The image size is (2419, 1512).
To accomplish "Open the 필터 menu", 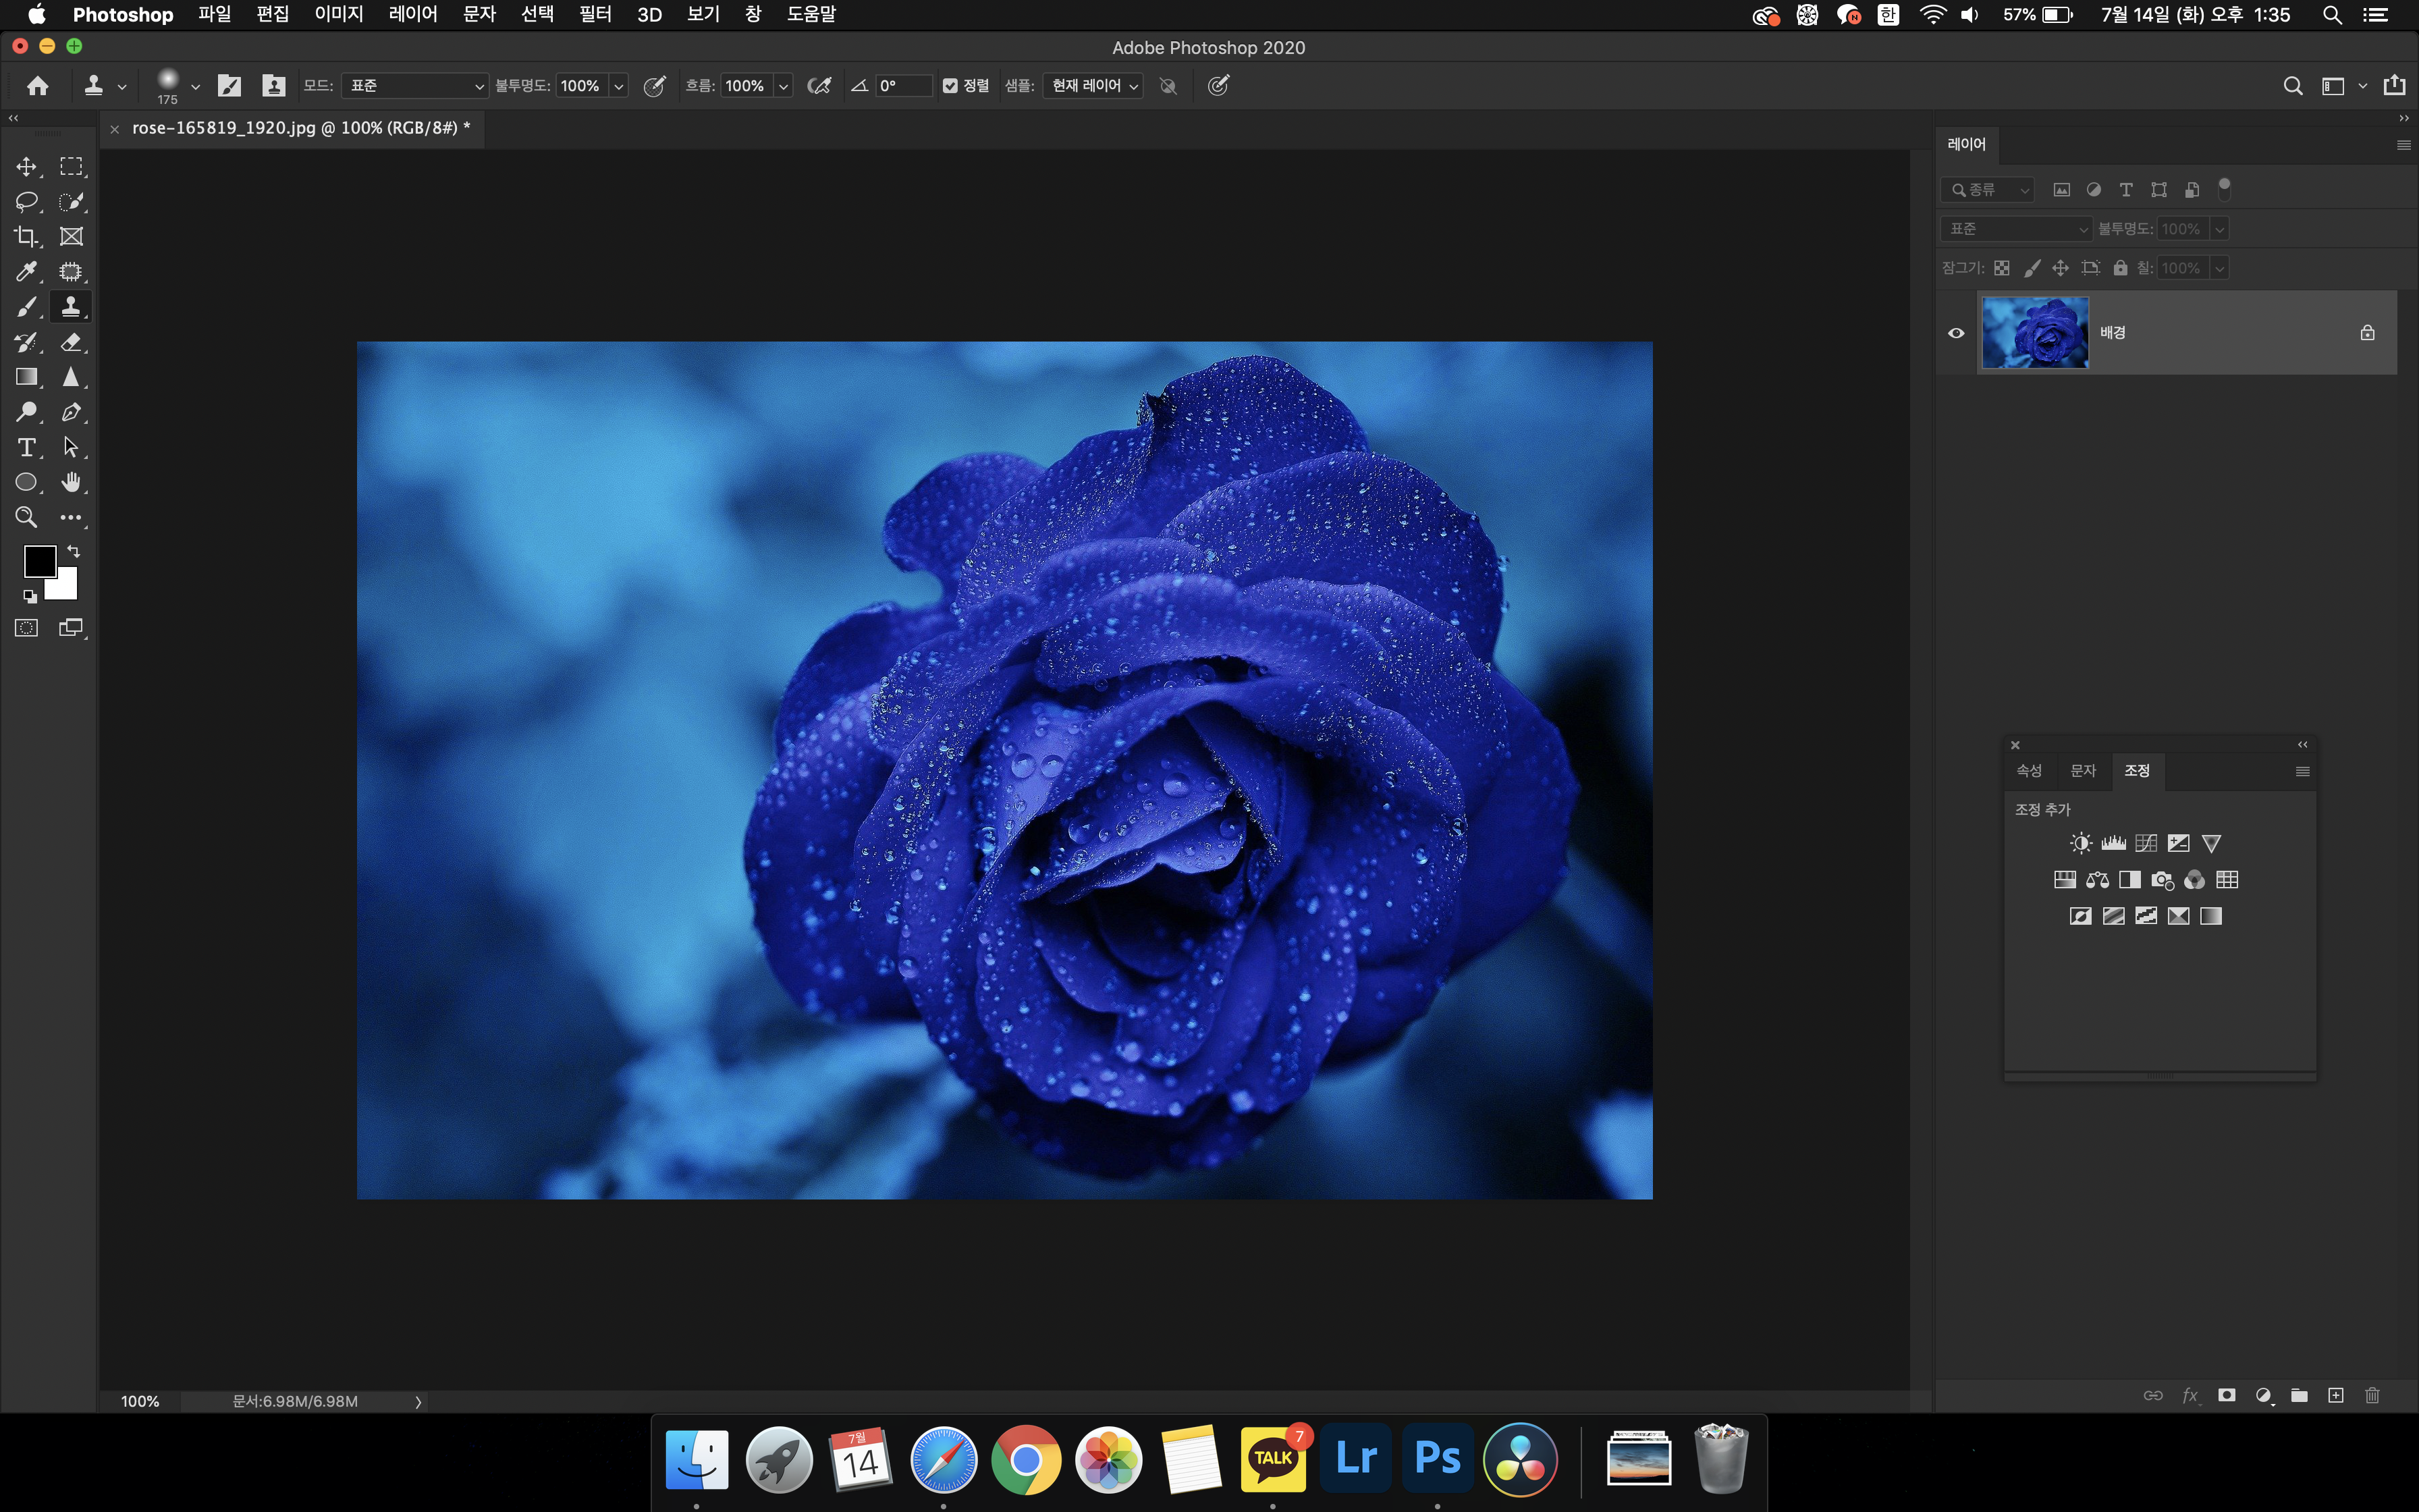I will [595, 14].
